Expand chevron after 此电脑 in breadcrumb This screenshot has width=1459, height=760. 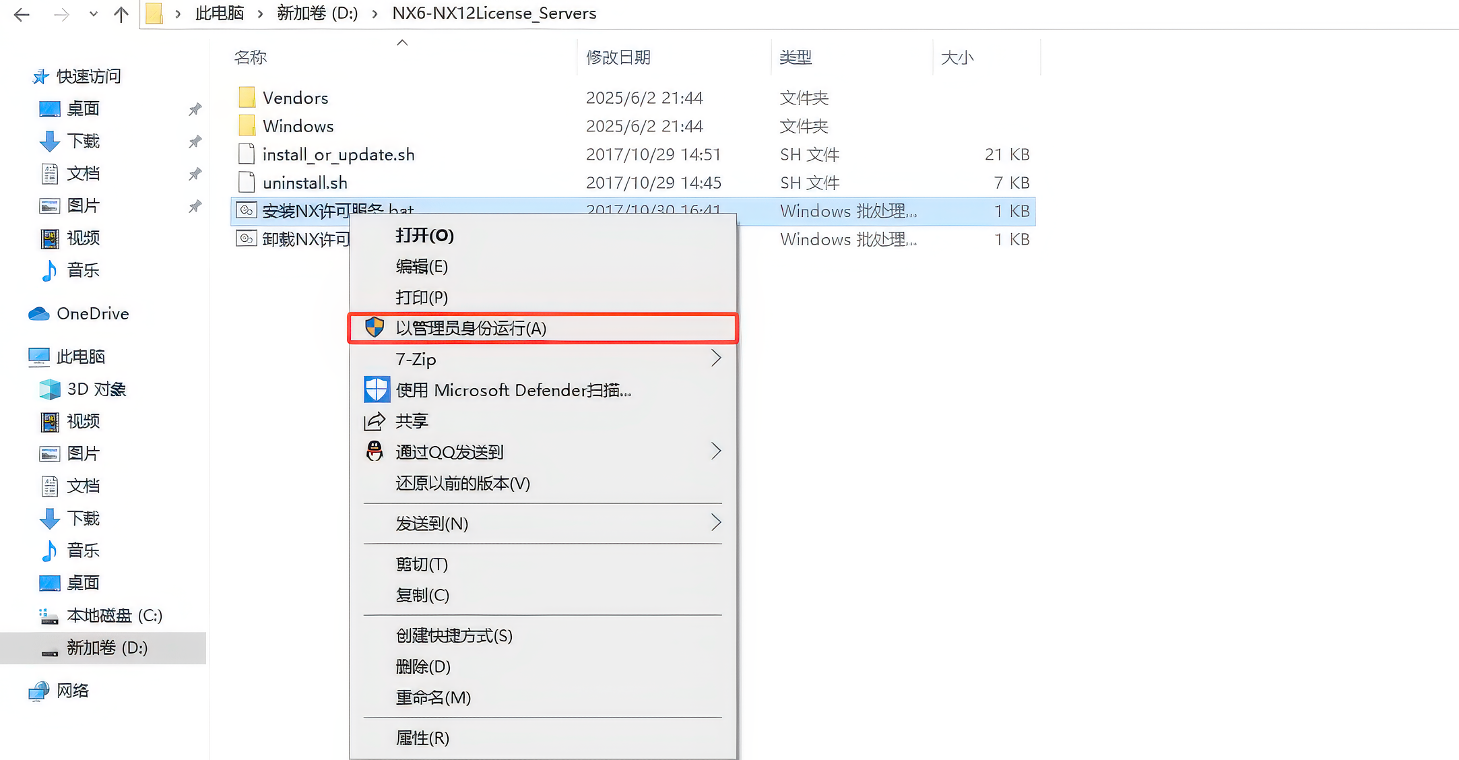(260, 14)
